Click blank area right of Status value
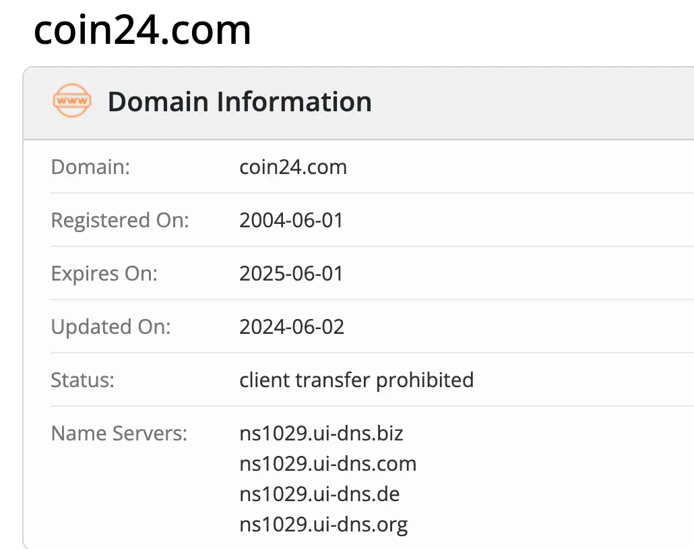The width and height of the screenshot is (694, 549). tap(584, 380)
